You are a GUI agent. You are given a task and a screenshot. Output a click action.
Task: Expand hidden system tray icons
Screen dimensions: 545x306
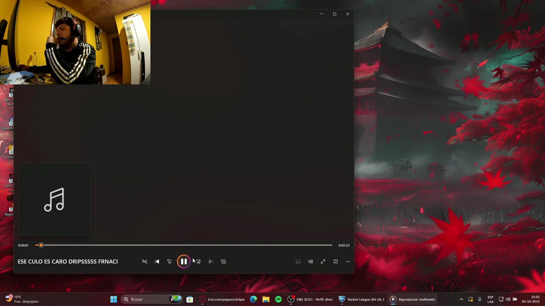coord(461,299)
